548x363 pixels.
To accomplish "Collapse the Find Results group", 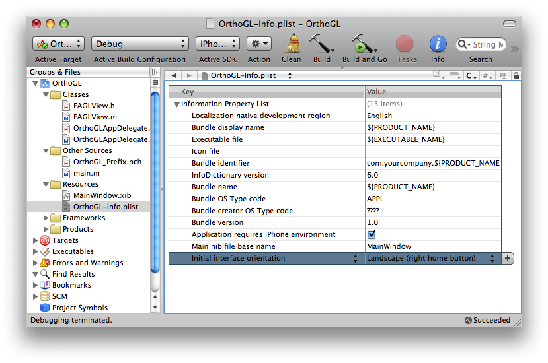I will click(x=35, y=274).
